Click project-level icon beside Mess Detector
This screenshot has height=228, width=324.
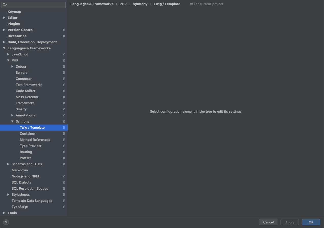pos(64,97)
